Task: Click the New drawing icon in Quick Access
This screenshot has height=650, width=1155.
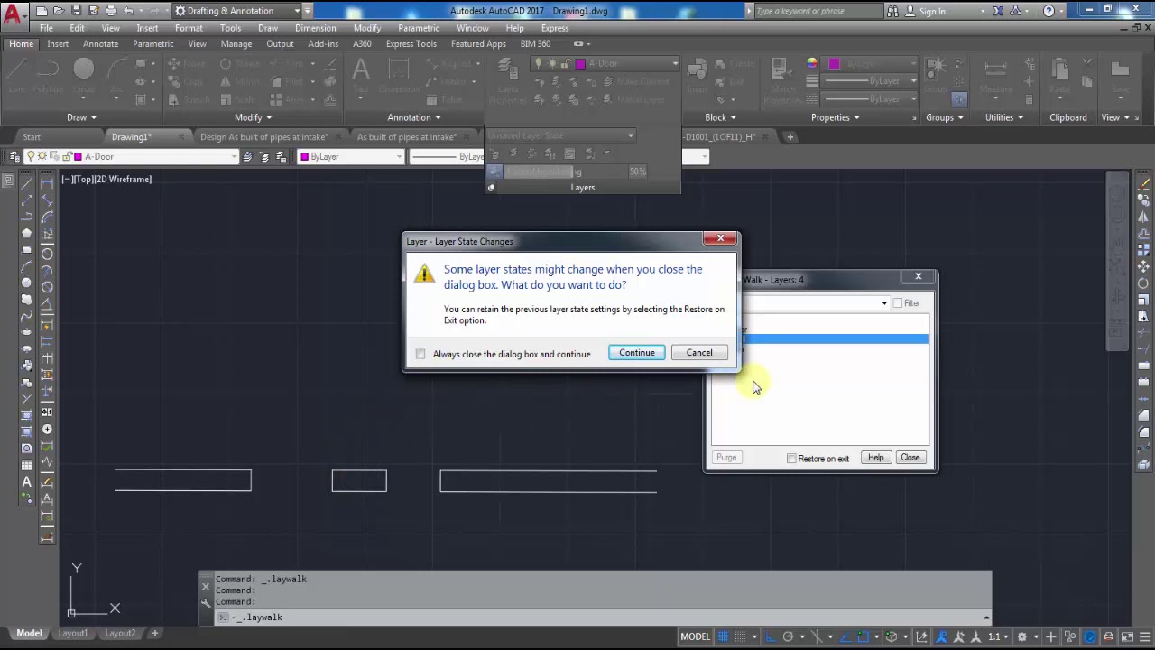Action: 41,11
